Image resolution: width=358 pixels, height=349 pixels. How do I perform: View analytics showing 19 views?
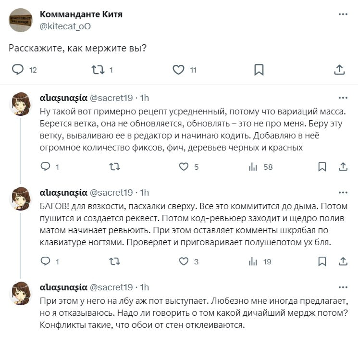click(x=253, y=262)
